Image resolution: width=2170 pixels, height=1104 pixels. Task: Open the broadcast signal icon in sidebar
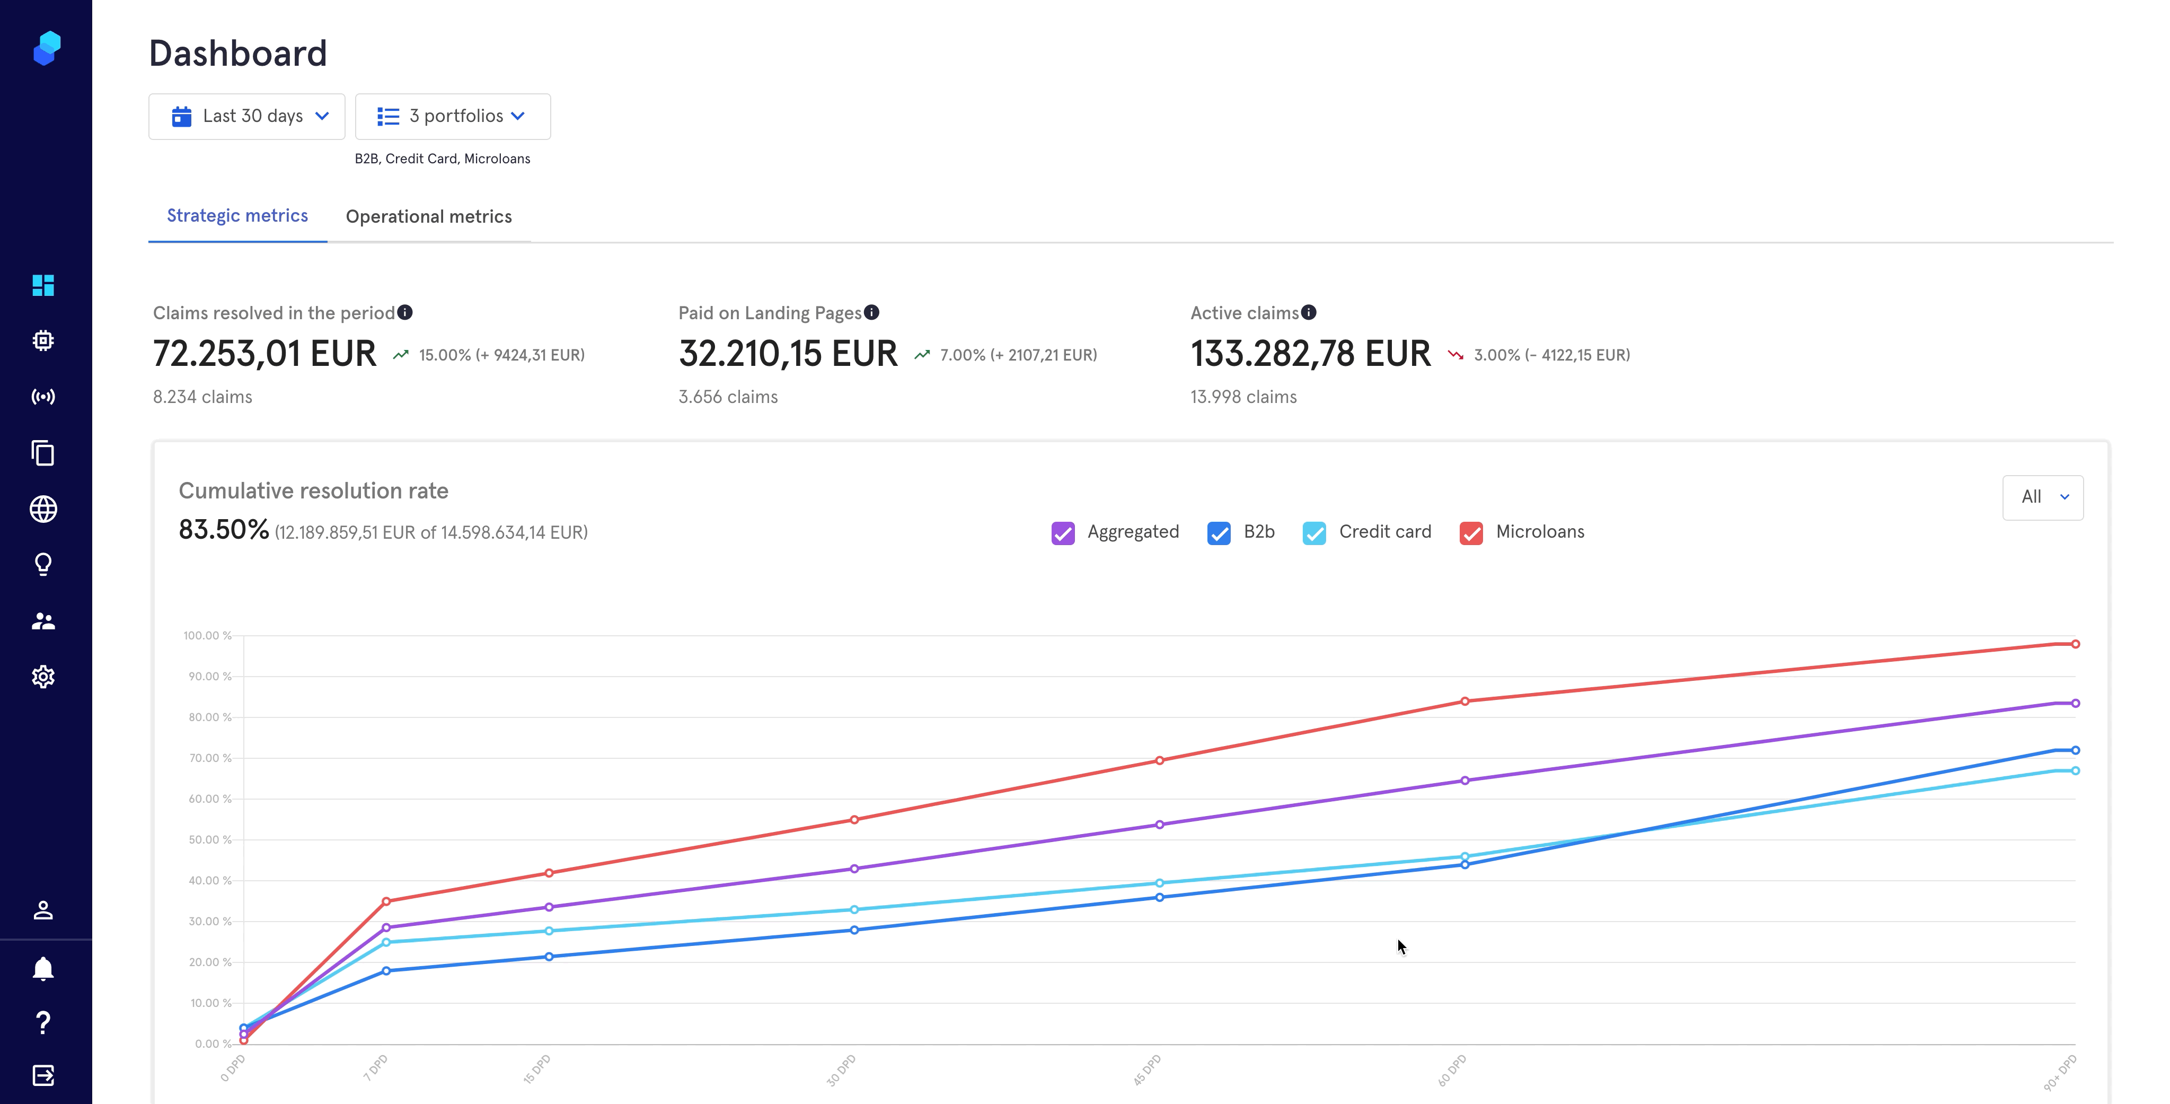click(x=43, y=397)
